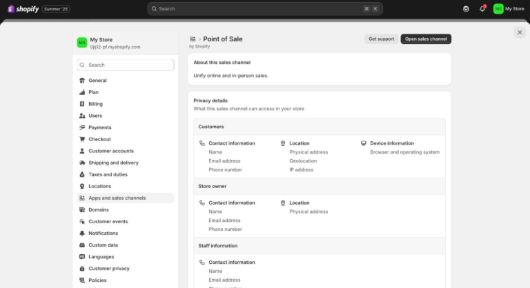Open Taxes and duties settings
530x288 pixels.
tap(108, 174)
